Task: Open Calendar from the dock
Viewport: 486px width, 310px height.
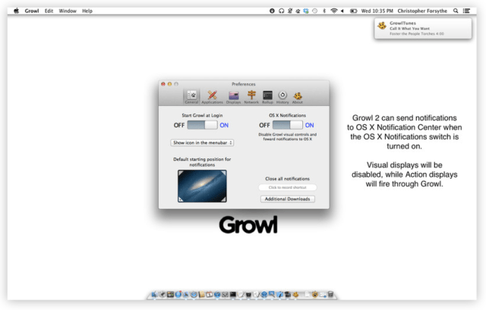Action: [x=210, y=294]
